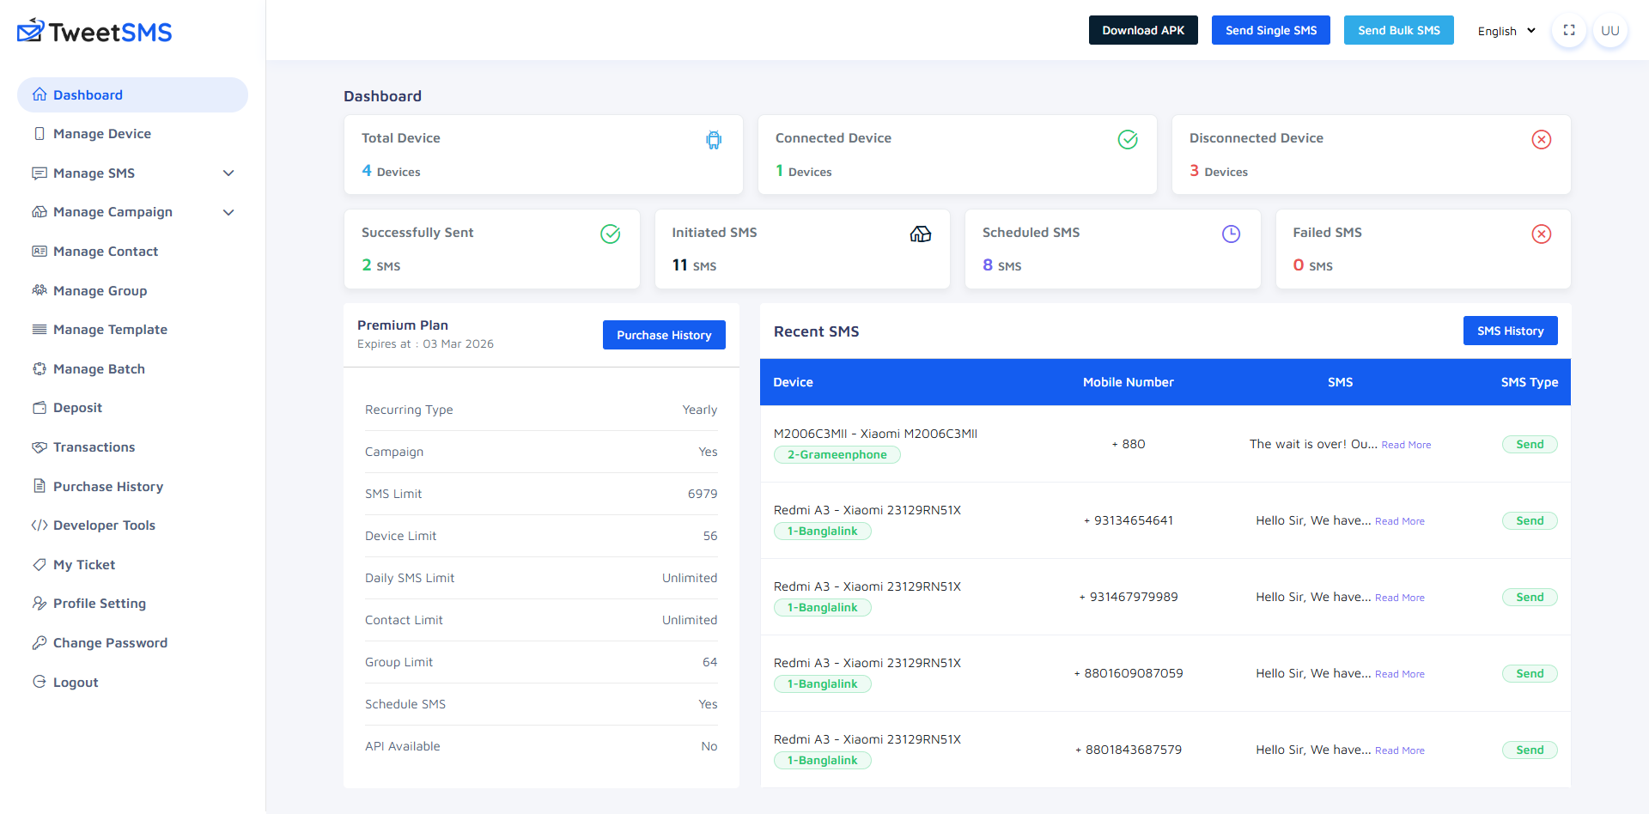Click the Purchase History button in Premium Plan
This screenshot has width=1649, height=814.
click(664, 335)
